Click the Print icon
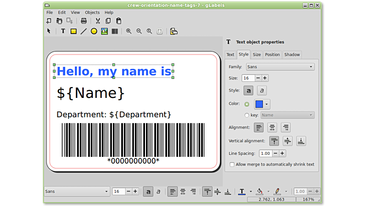The height and width of the screenshot is (206, 366). tap(84, 21)
